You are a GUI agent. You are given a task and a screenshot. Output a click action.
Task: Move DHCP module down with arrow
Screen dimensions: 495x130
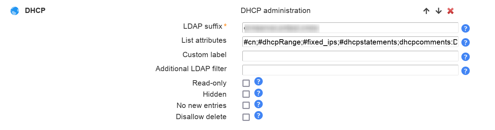point(439,11)
